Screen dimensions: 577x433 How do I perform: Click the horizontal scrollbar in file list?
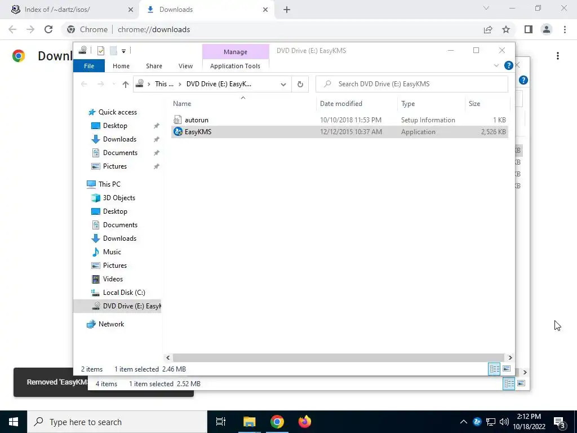click(338, 357)
